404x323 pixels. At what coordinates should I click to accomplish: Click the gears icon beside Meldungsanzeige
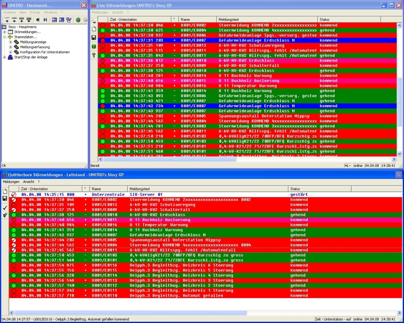(17, 42)
